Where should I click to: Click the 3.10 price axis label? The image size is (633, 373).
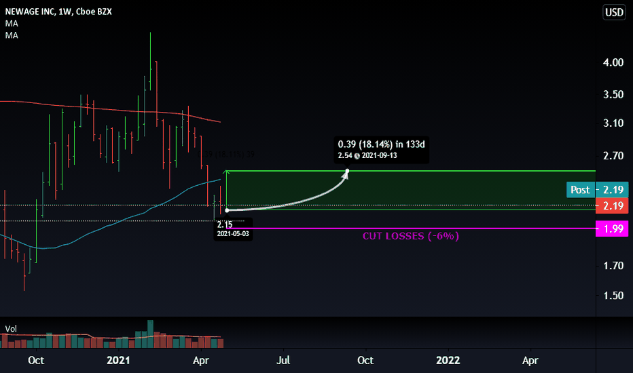click(x=613, y=123)
